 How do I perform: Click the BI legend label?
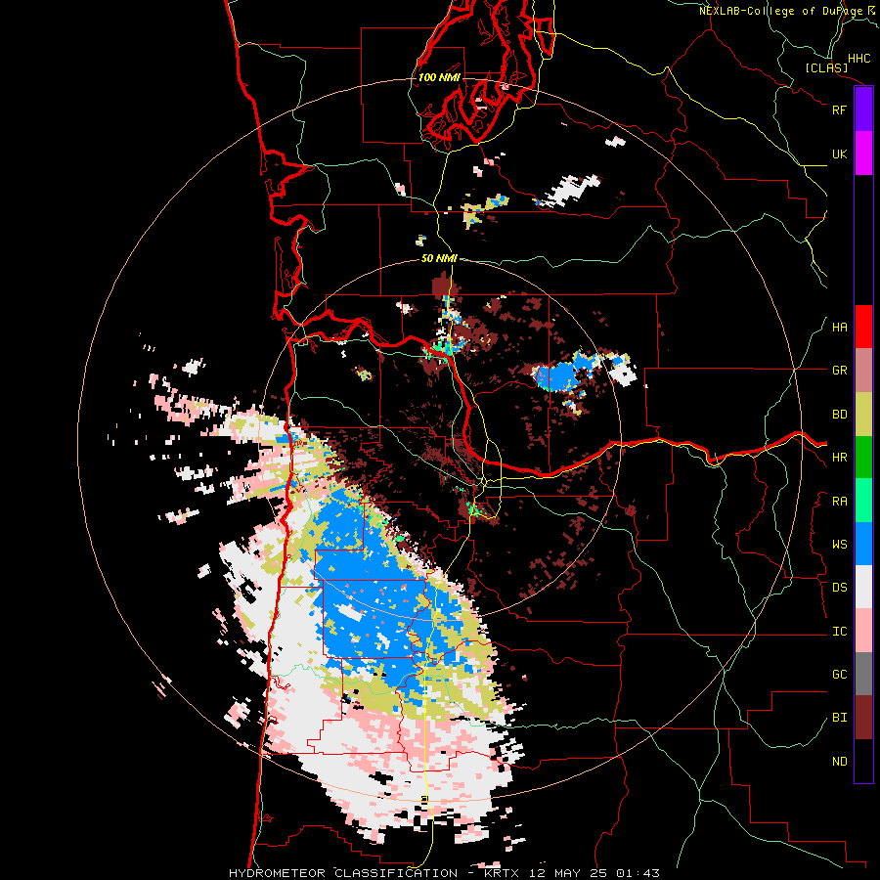point(839,718)
